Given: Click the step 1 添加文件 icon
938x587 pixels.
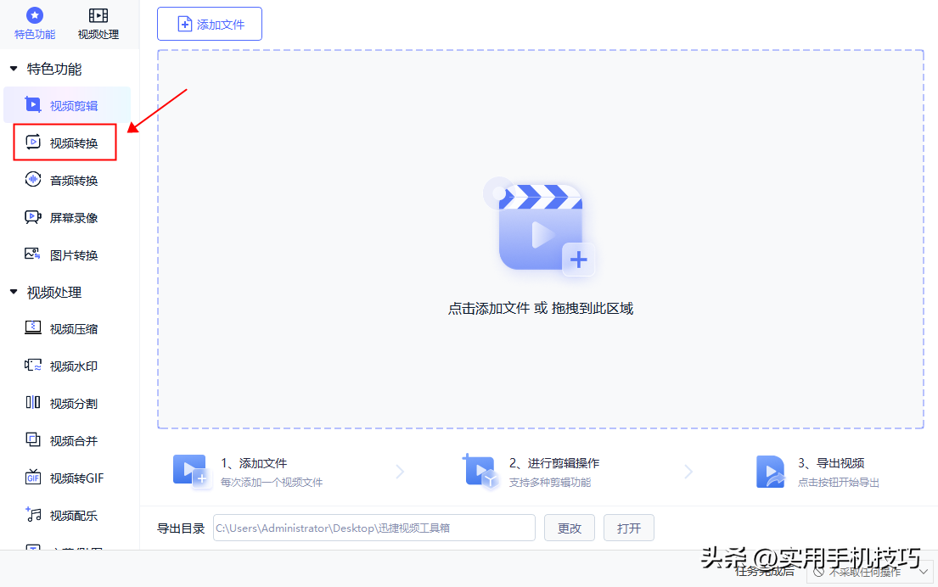Looking at the screenshot, I should coord(192,472).
